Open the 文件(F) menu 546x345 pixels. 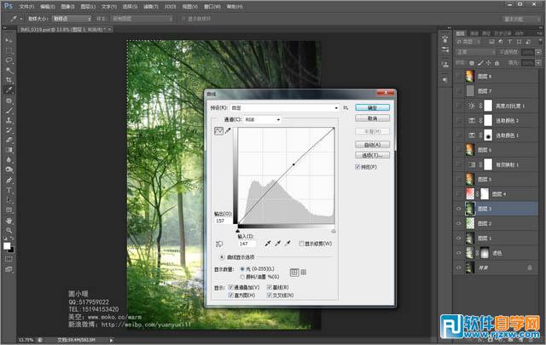point(26,7)
